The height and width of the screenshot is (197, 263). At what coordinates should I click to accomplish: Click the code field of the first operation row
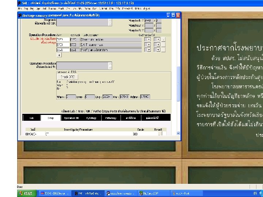tap(63, 39)
